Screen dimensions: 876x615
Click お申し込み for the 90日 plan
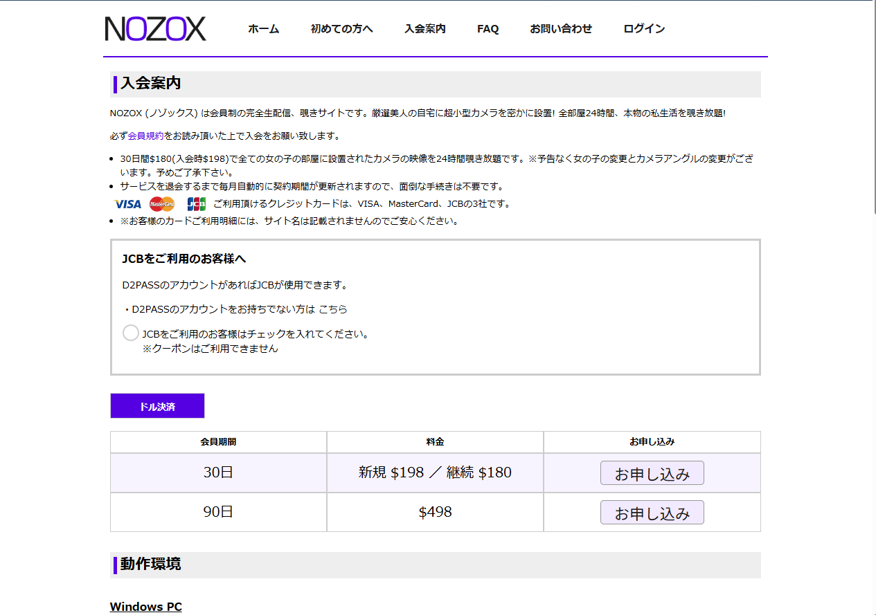click(652, 513)
